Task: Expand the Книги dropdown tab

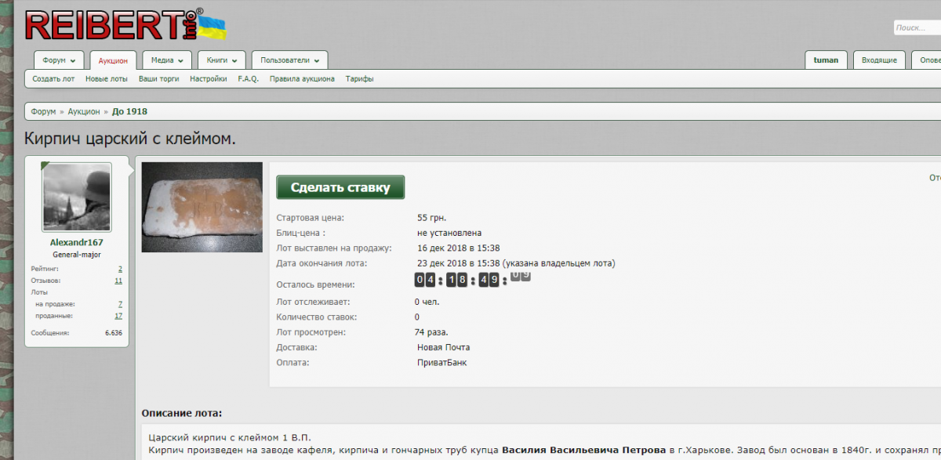Action: [x=222, y=60]
